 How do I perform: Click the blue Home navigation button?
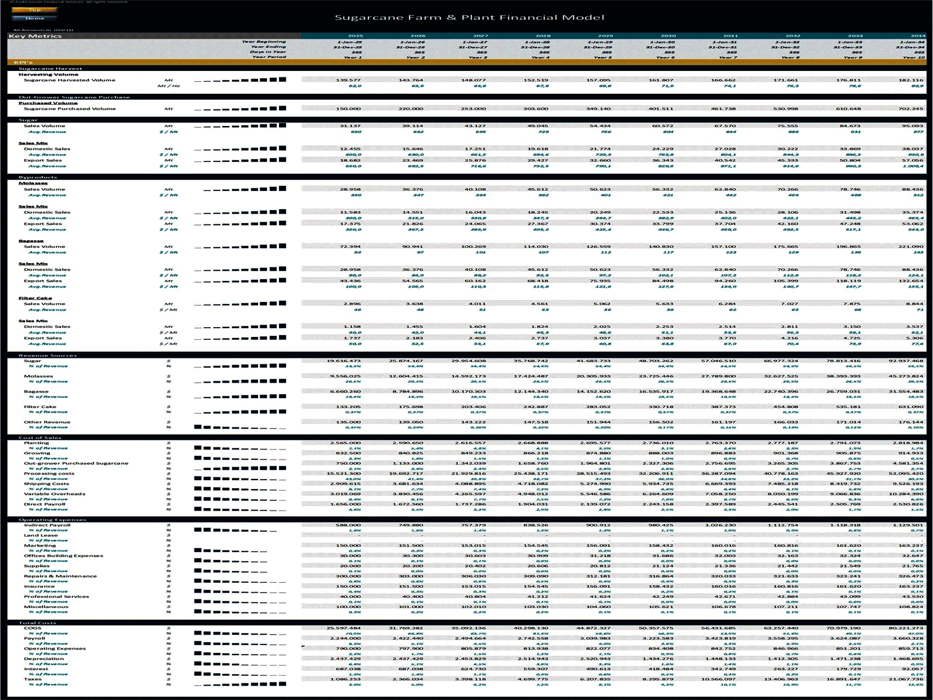(35, 18)
